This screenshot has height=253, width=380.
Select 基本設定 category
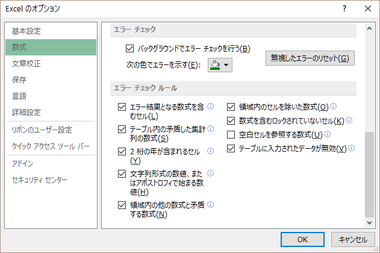tap(51, 31)
